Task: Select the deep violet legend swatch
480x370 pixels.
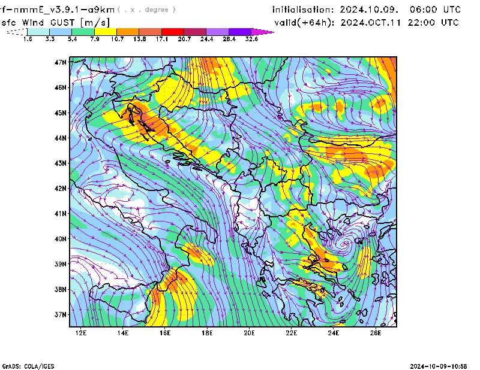Action: (x=240, y=32)
